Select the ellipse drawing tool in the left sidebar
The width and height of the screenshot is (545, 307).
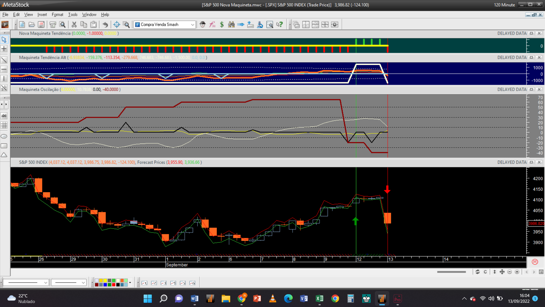tap(4, 136)
